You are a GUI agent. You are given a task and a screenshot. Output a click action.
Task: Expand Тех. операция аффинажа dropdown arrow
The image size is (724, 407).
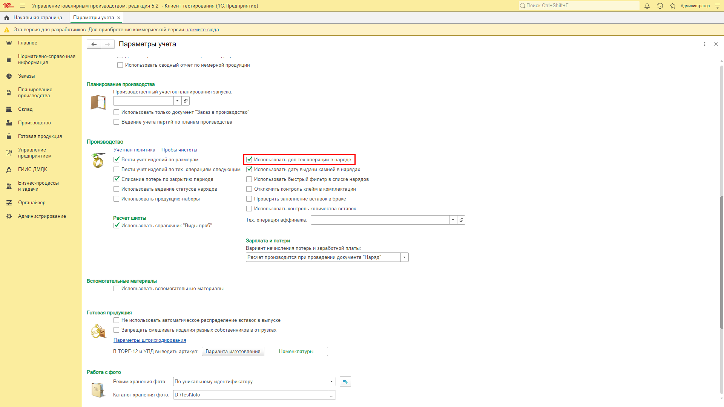click(453, 220)
